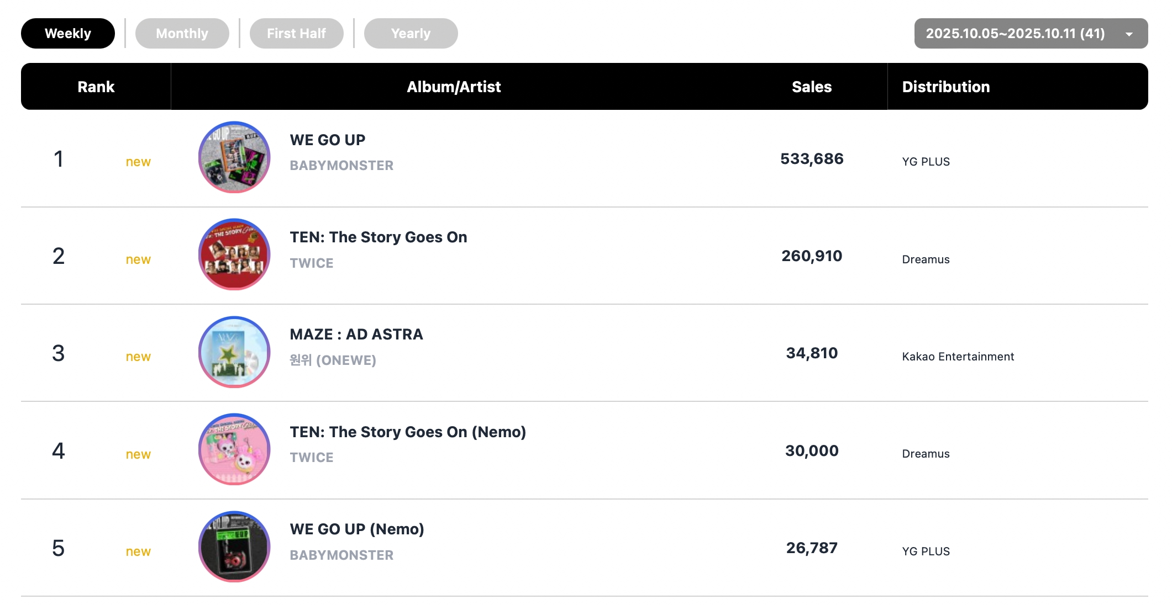The image size is (1172, 605).
Task: Switch to the Weekly chart tab
Action: click(x=68, y=34)
